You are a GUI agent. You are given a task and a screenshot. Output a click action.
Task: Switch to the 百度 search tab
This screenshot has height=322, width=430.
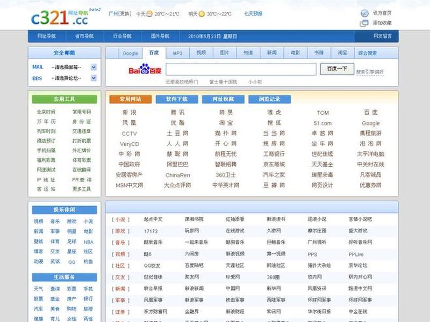coord(154,53)
